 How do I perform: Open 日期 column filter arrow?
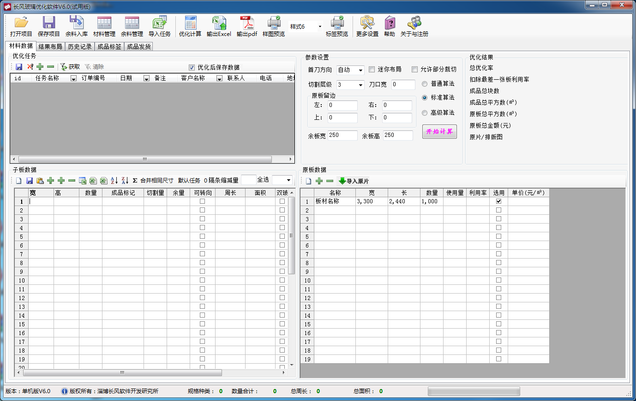pyautogui.click(x=146, y=78)
